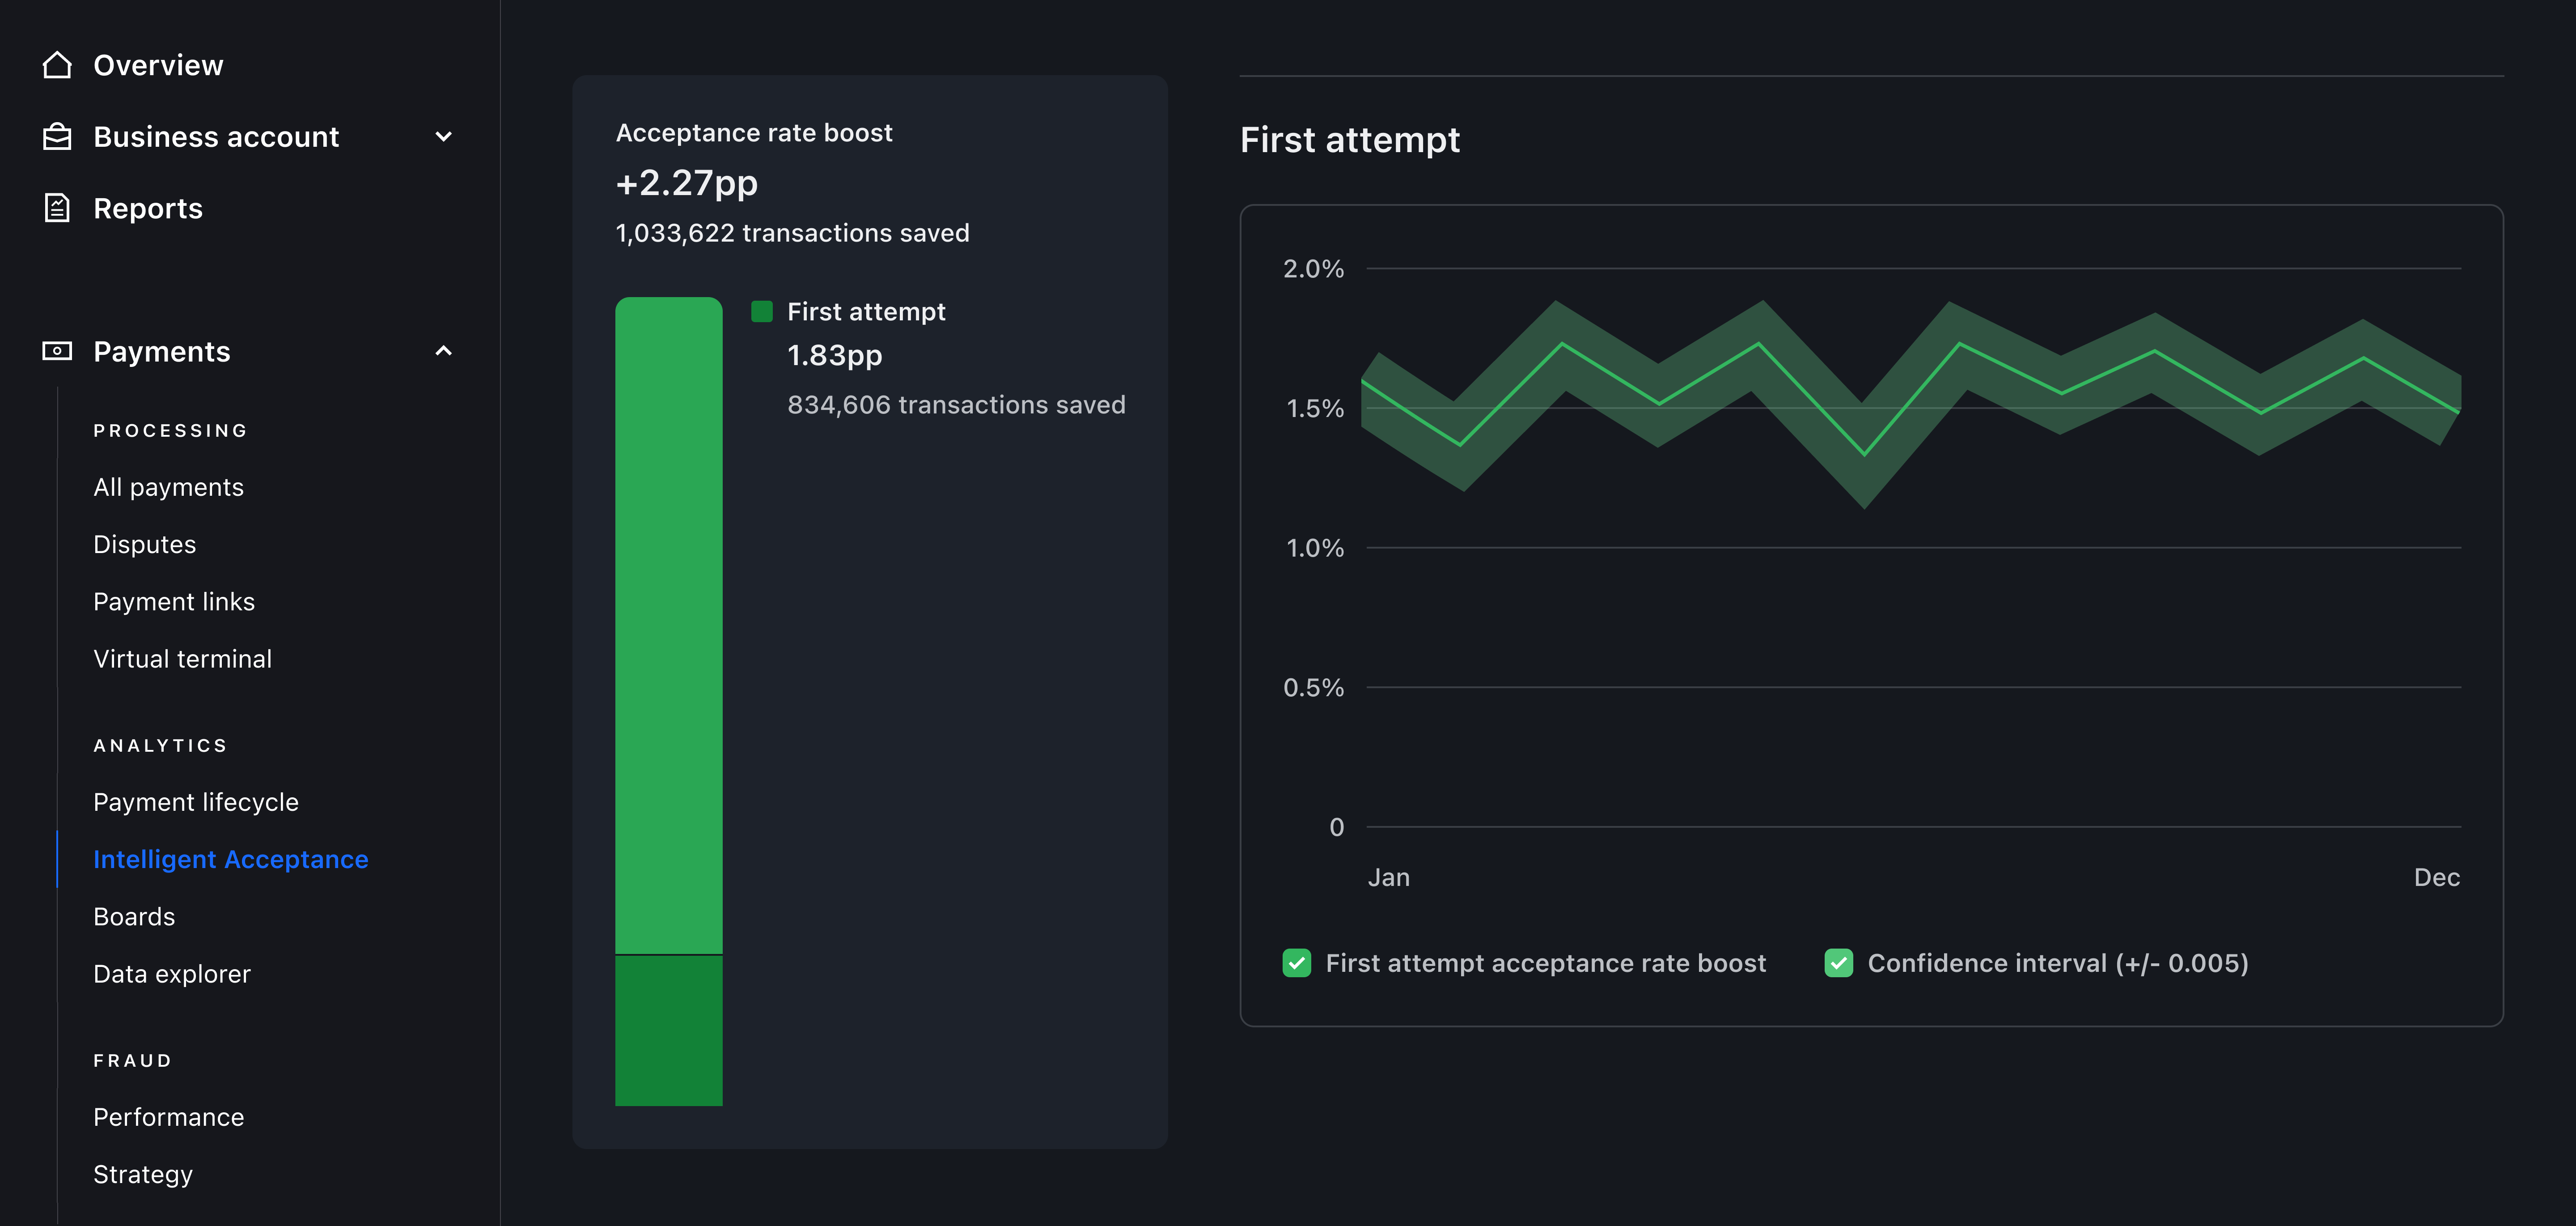Click the First attempt chart title

pos(1350,140)
